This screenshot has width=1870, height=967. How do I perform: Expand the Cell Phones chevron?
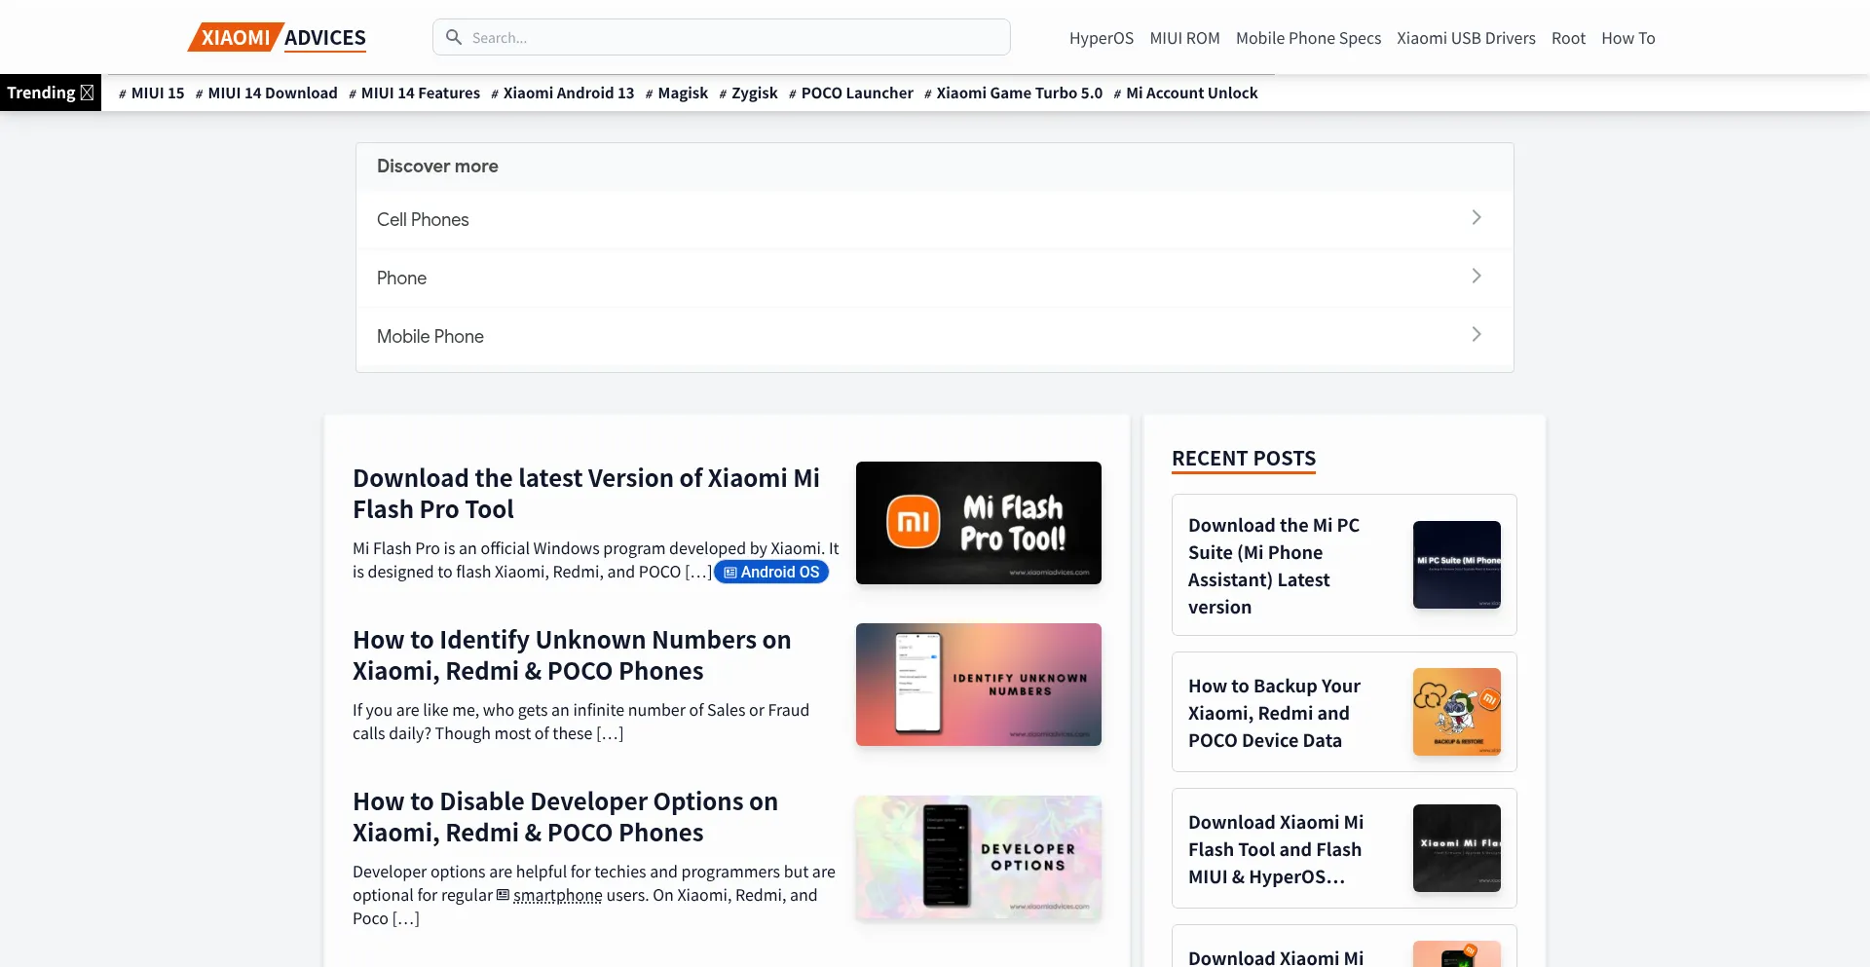[x=1477, y=218]
